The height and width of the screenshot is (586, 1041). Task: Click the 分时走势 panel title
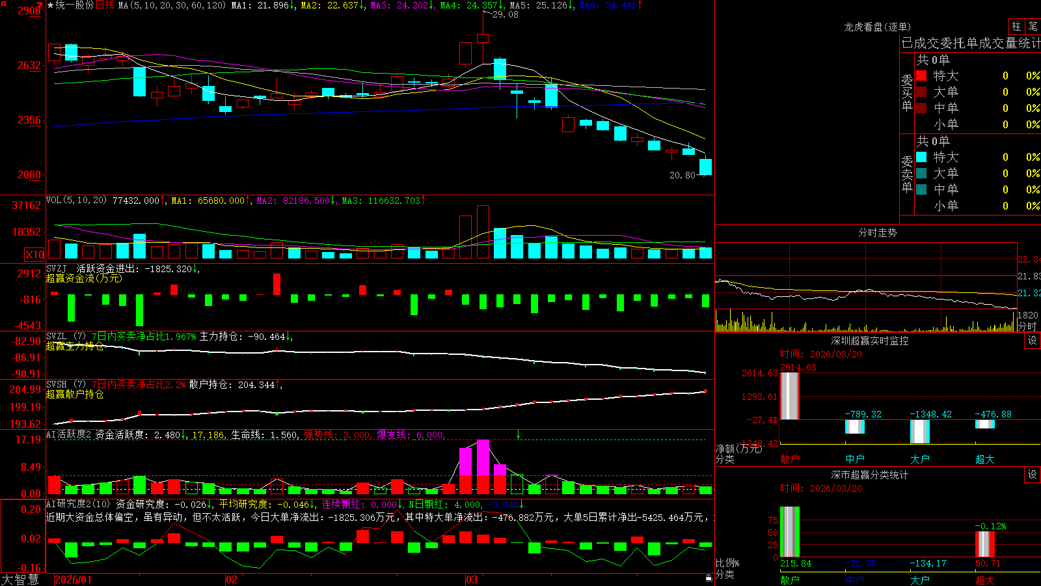(877, 232)
